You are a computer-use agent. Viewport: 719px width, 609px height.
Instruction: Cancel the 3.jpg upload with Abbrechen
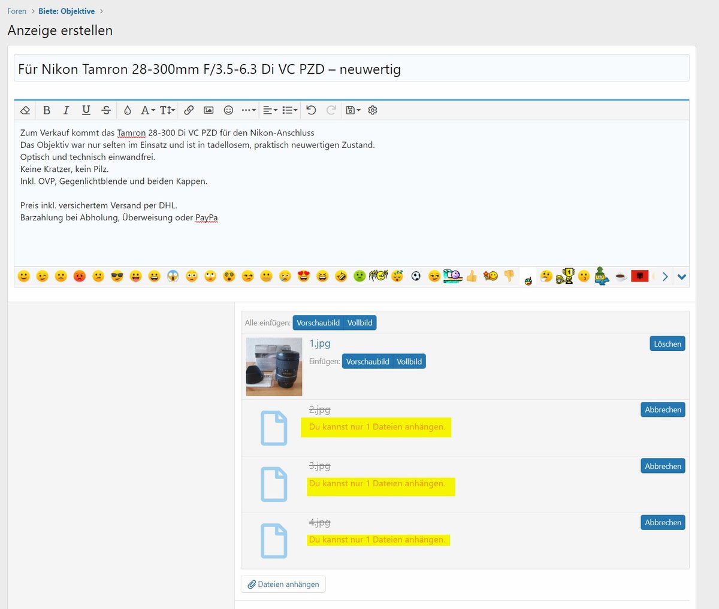(663, 466)
